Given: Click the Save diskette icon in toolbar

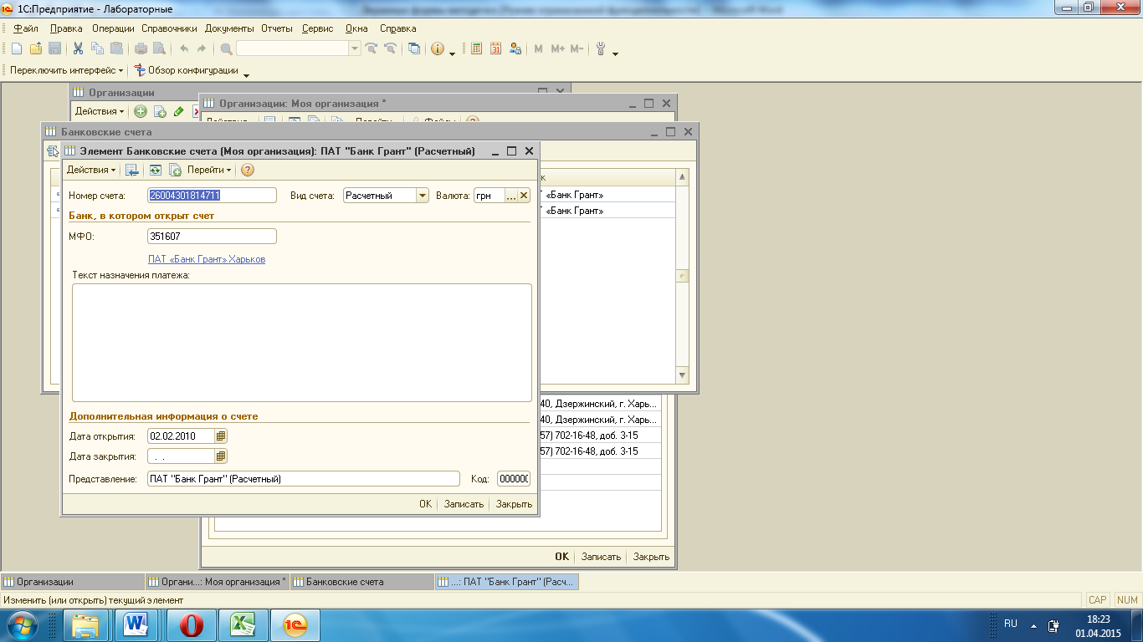Looking at the screenshot, I should (54, 48).
